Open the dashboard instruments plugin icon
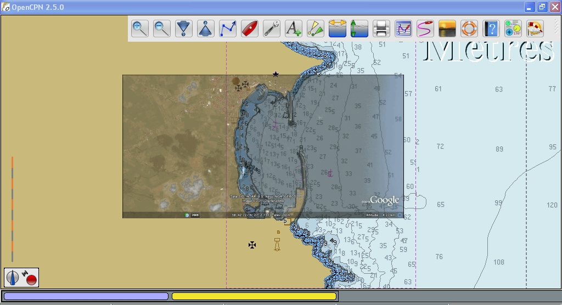The image size is (562, 305). point(513,29)
